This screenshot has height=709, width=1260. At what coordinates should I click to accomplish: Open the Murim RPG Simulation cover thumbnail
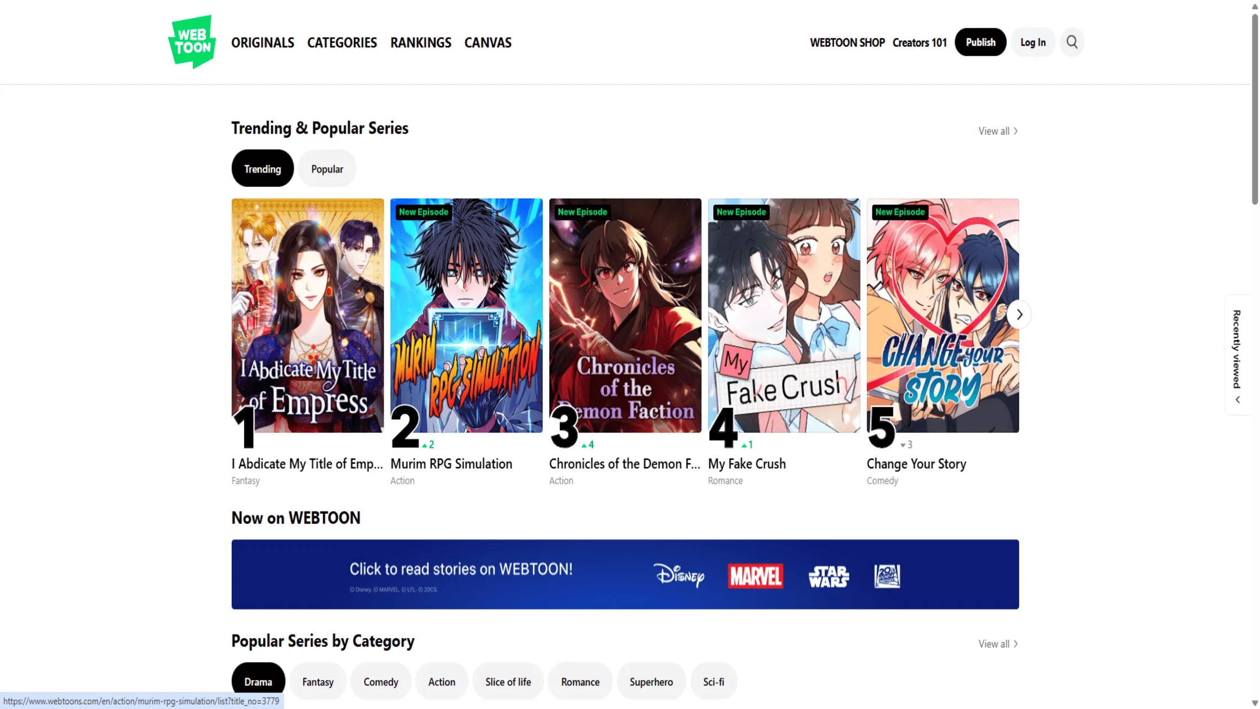coord(466,315)
